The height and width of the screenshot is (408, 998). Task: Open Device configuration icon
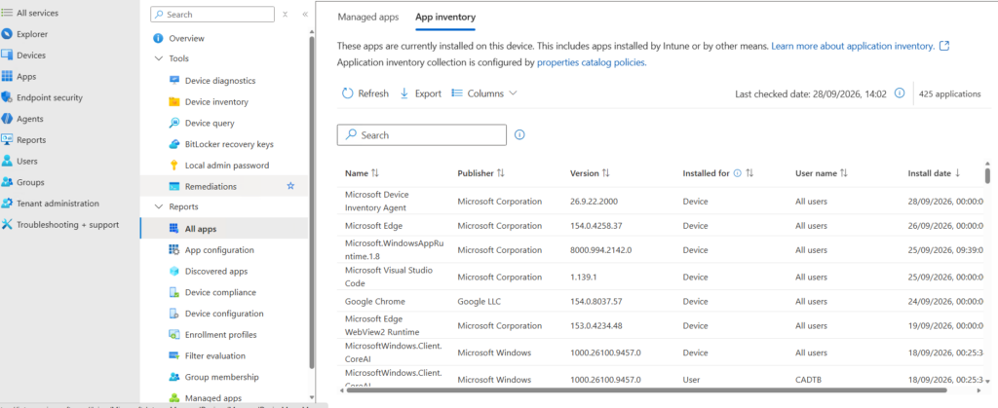coord(173,314)
